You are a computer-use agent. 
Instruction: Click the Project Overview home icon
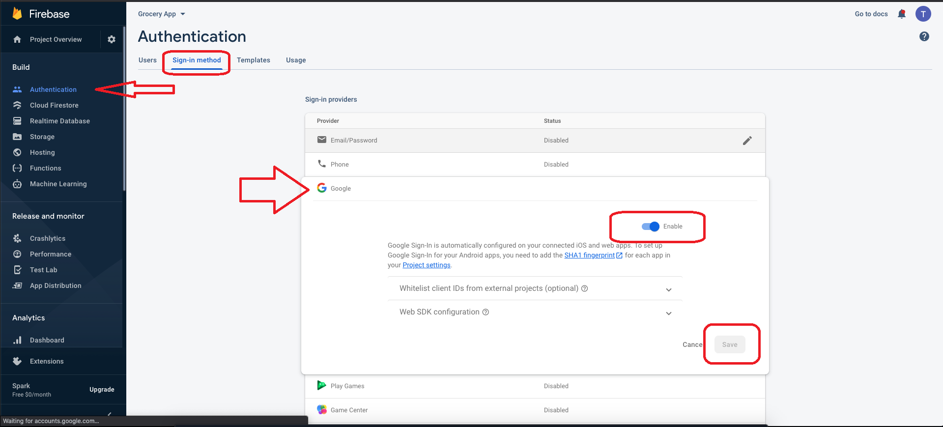click(17, 39)
